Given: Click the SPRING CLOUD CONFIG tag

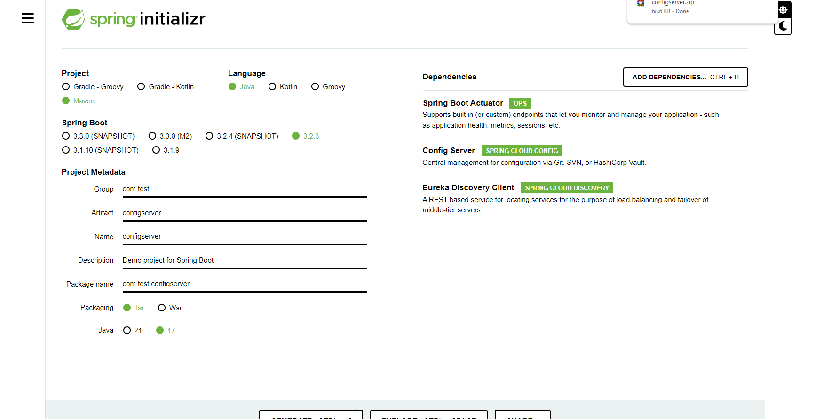Looking at the screenshot, I should click(522, 151).
